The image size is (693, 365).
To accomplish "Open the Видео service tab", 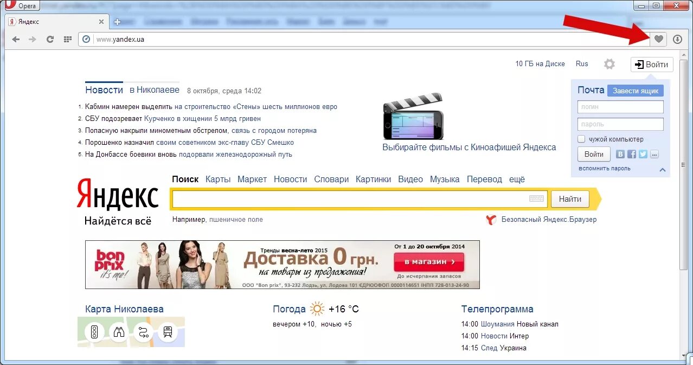I will [x=410, y=179].
